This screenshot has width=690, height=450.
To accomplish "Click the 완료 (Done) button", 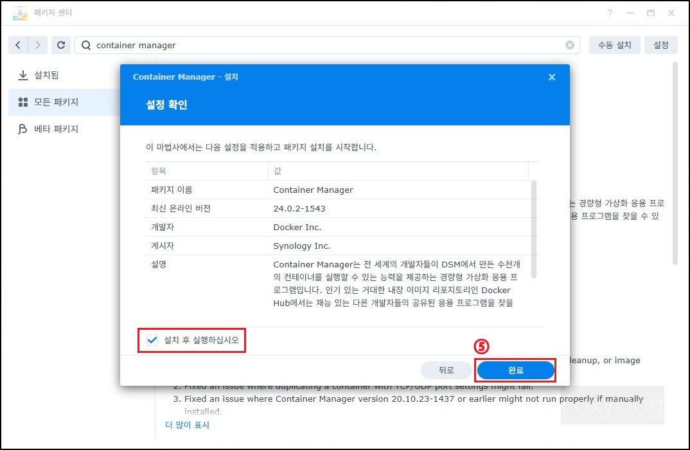I will point(515,370).
